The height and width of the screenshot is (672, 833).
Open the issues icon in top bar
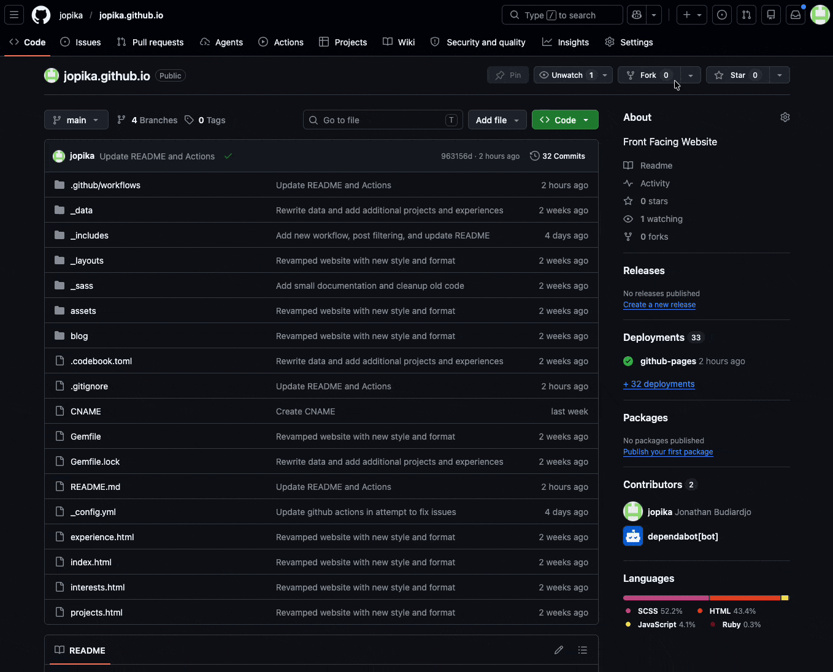coord(722,15)
